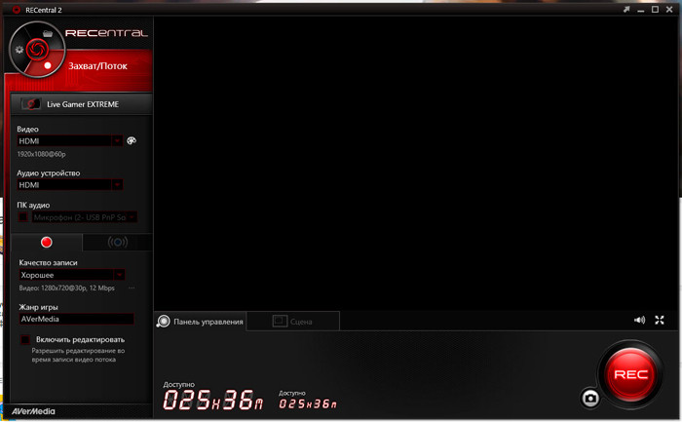Click the 1920x1080@60p resolution text
Image resolution: width=682 pixels, height=422 pixels.
(x=41, y=154)
